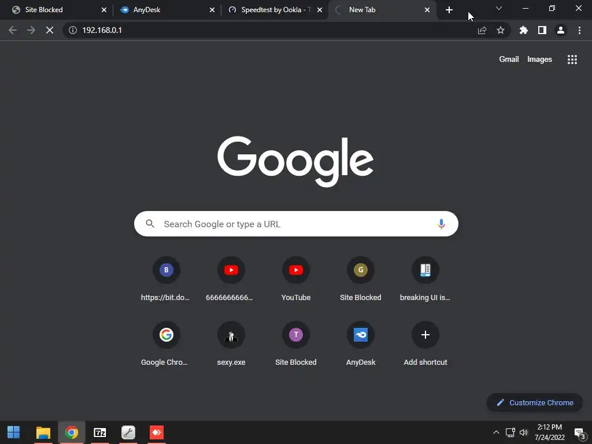Open Gmail link
592x444 pixels.
click(509, 60)
